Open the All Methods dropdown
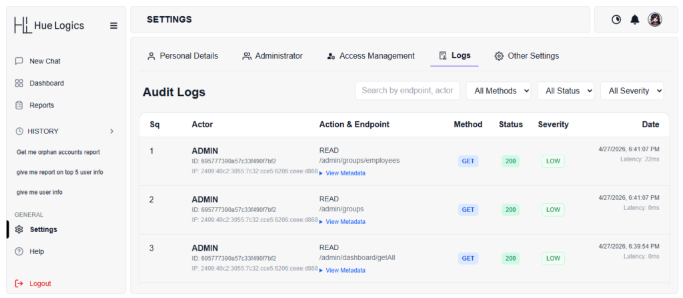683x298 pixels. coord(498,91)
